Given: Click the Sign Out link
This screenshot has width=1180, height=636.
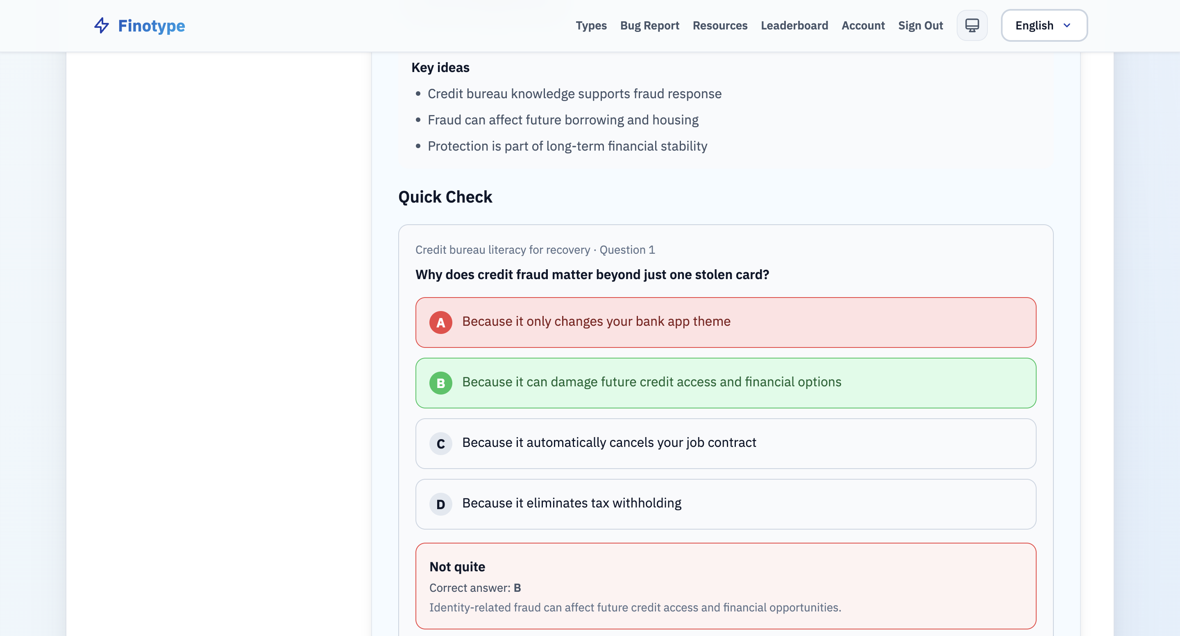Looking at the screenshot, I should pyautogui.click(x=920, y=26).
